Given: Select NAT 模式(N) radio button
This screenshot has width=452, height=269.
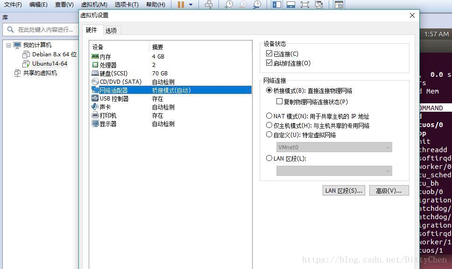Looking at the screenshot, I should 269,116.
